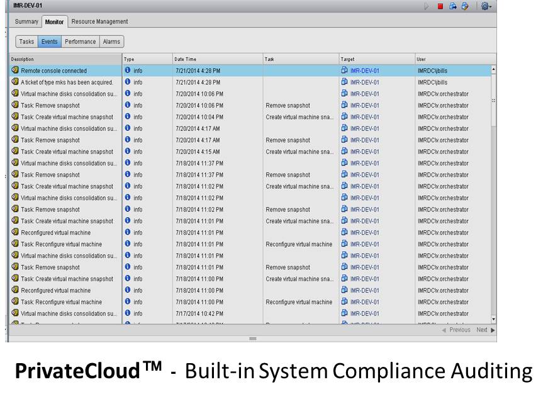Click VM target icon in 7/17/2014 10:42 PM row

(x=344, y=313)
